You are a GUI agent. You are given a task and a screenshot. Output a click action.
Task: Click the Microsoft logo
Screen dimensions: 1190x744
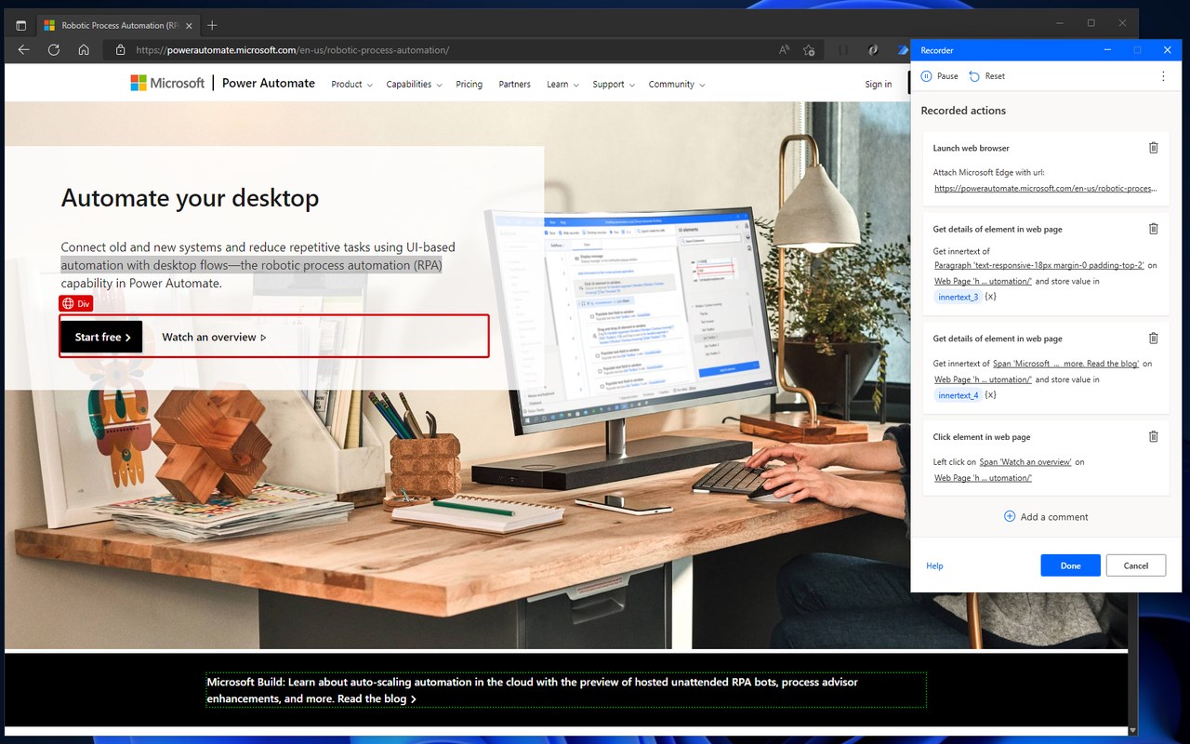coord(167,83)
